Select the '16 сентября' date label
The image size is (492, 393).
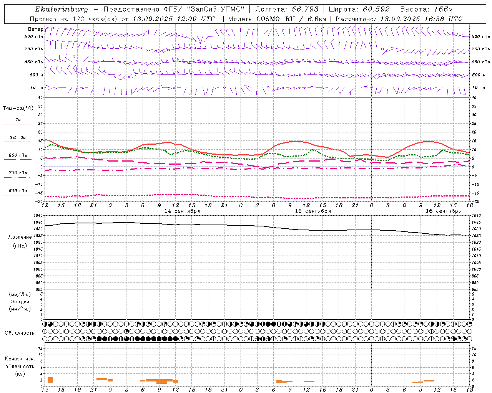[x=444, y=211]
